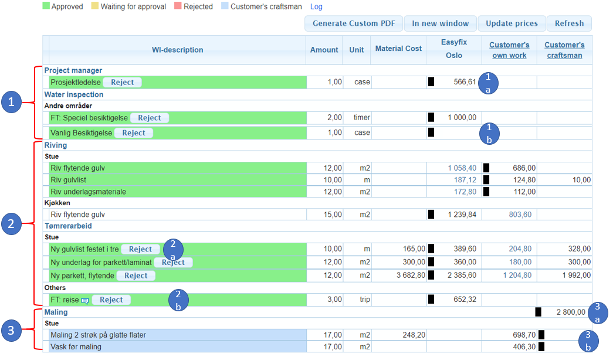
Task: Sort by the Customer's own work column header
Action: pyautogui.click(x=509, y=50)
